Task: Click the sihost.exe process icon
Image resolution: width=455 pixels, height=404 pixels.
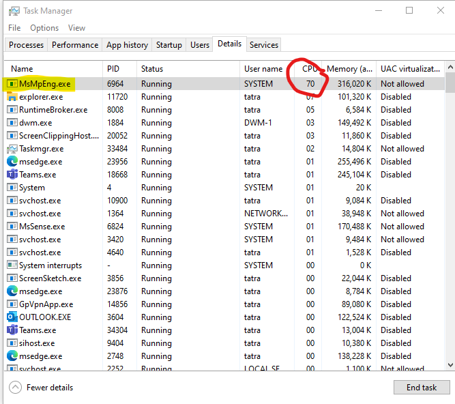Action: [12, 343]
